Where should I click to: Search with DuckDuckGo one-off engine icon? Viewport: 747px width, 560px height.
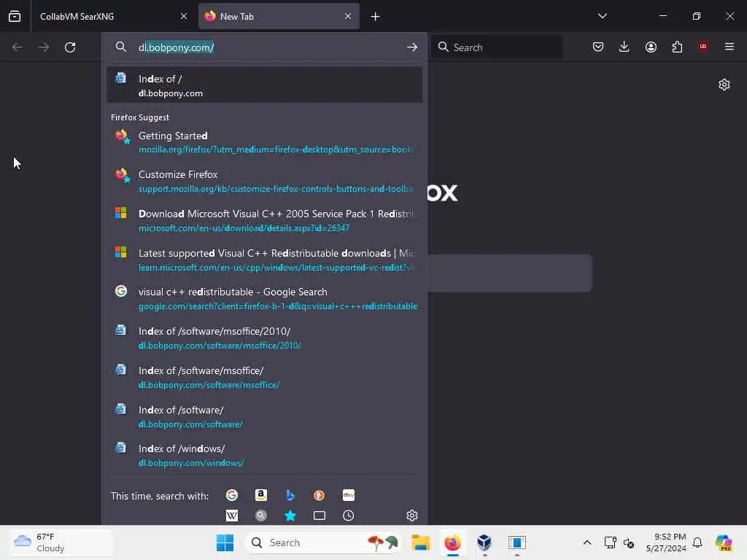click(320, 495)
